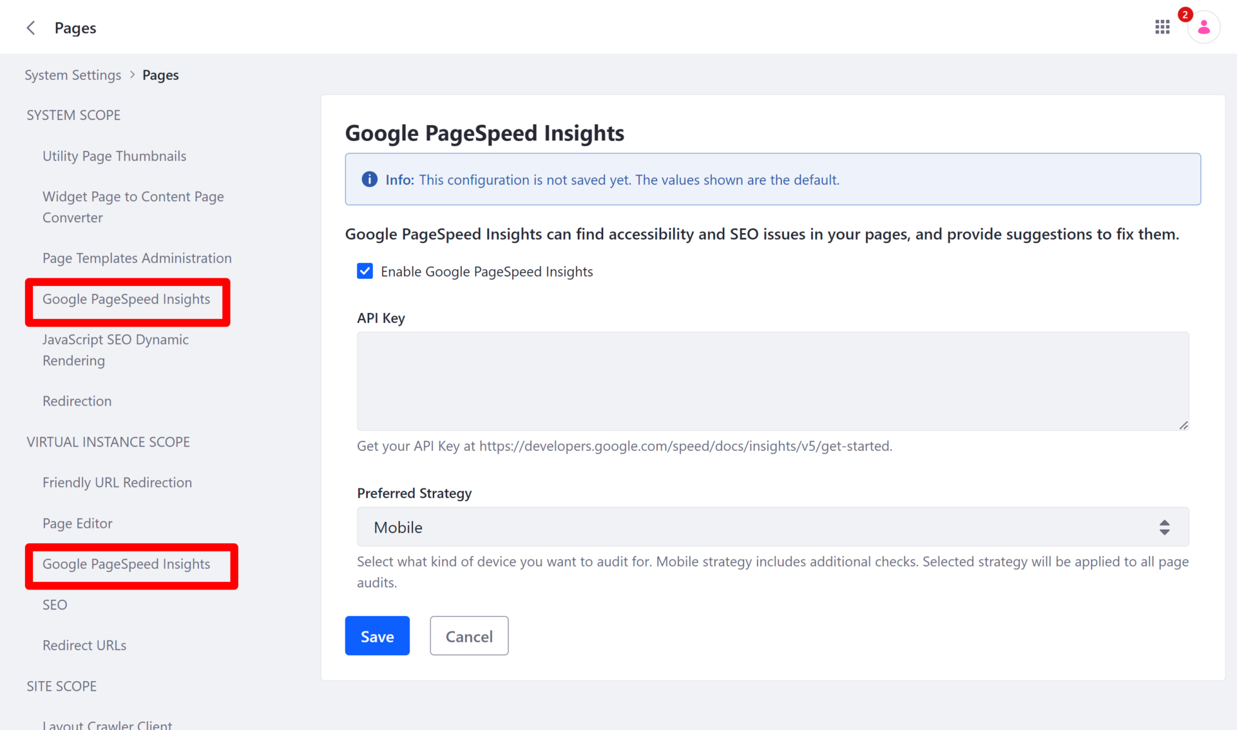The height and width of the screenshot is (730, 1237).
Task: Click the back arrow next to Pages
Action: pyautogui.click(x=30, y=28)
